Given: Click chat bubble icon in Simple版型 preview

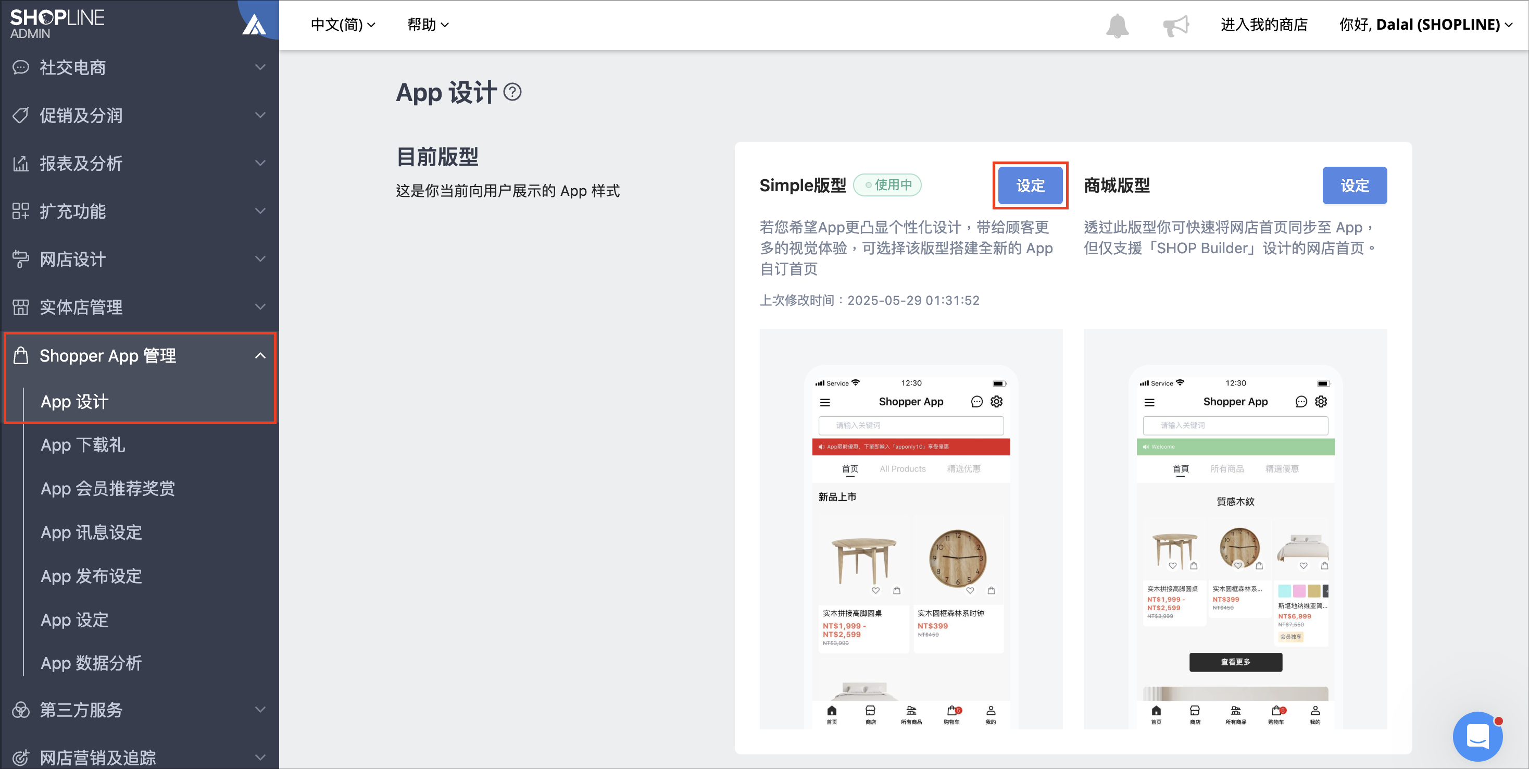Looking at the screenshot, I should (x=976, y=402).
